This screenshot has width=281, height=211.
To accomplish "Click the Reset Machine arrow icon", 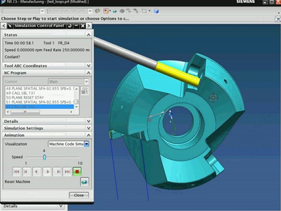I will [84, 182].
